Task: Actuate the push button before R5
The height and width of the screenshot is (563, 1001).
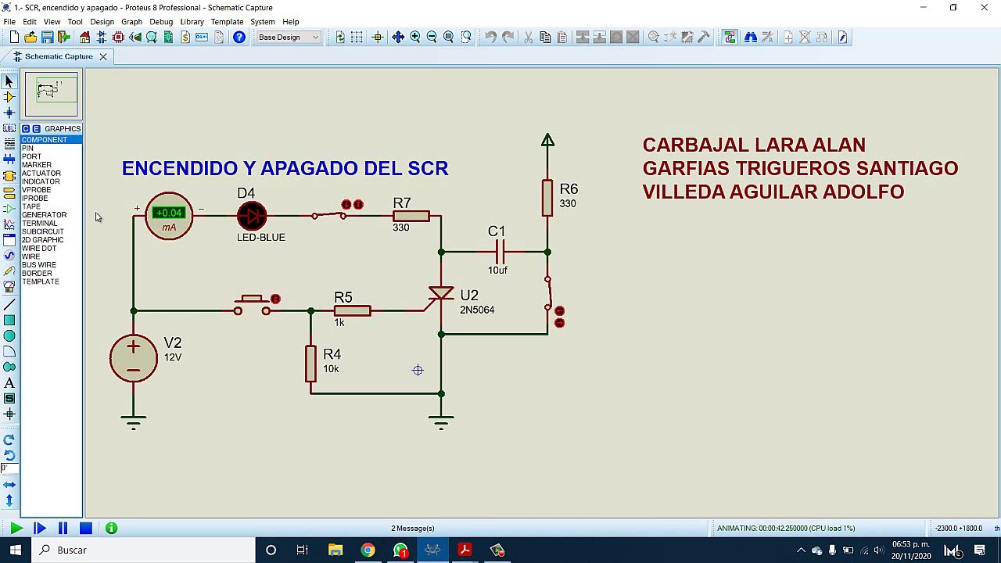Action: click(x=252, y=305)
